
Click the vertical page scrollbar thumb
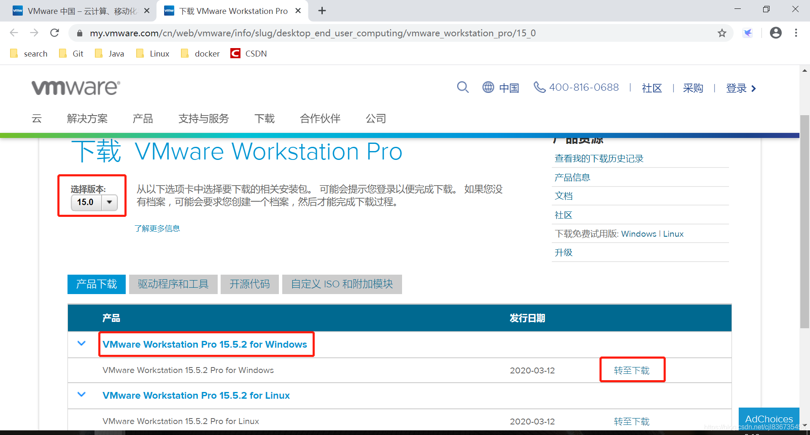[805, 222]
